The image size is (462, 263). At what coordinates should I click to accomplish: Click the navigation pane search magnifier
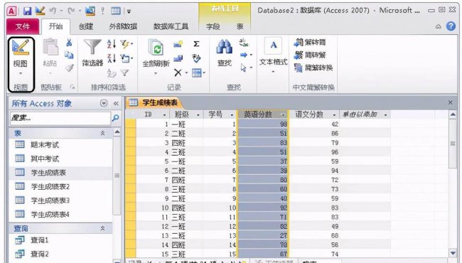tap(115, 118)
